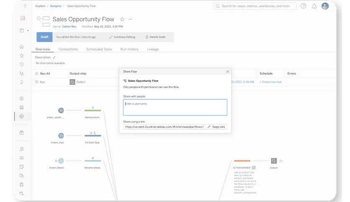Switch to the Scheduled Tasks tab
350x202 pixels.
click(x=99, y=49)
